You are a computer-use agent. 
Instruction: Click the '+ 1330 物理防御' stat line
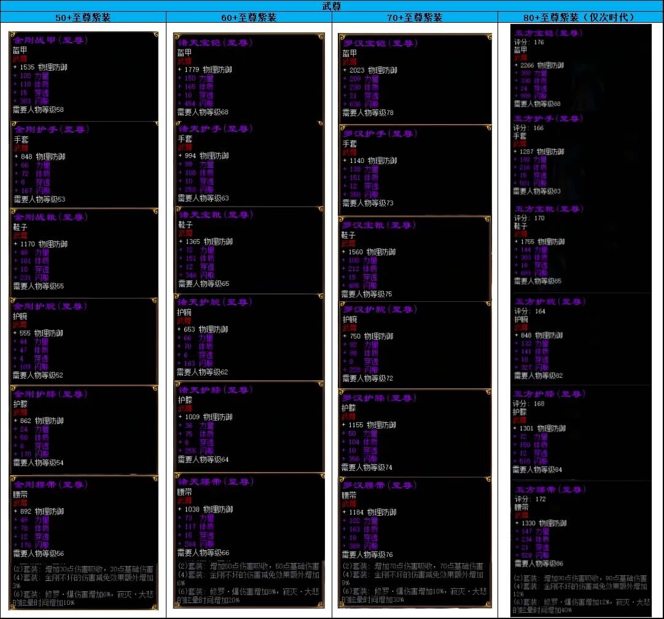pyautogui.click(x=541, y=523)
